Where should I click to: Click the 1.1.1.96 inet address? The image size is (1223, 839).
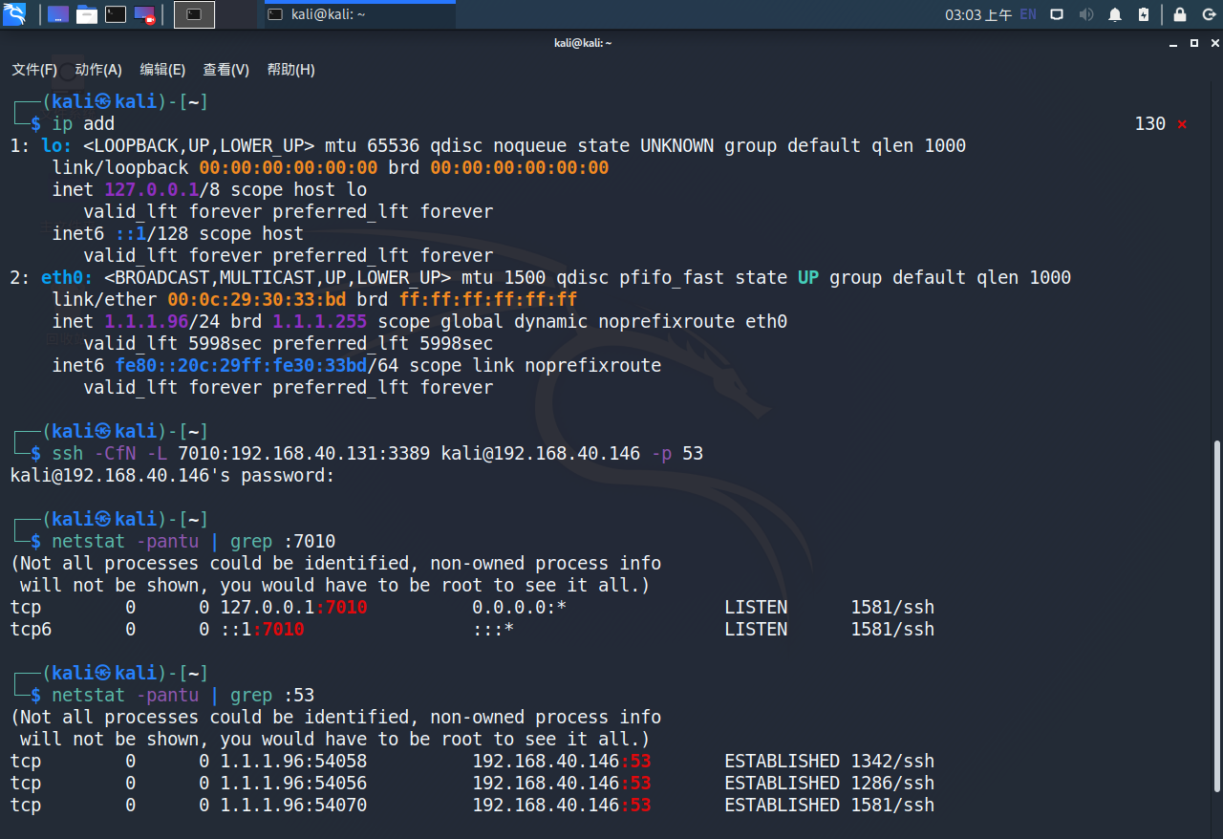coord(146,321)
